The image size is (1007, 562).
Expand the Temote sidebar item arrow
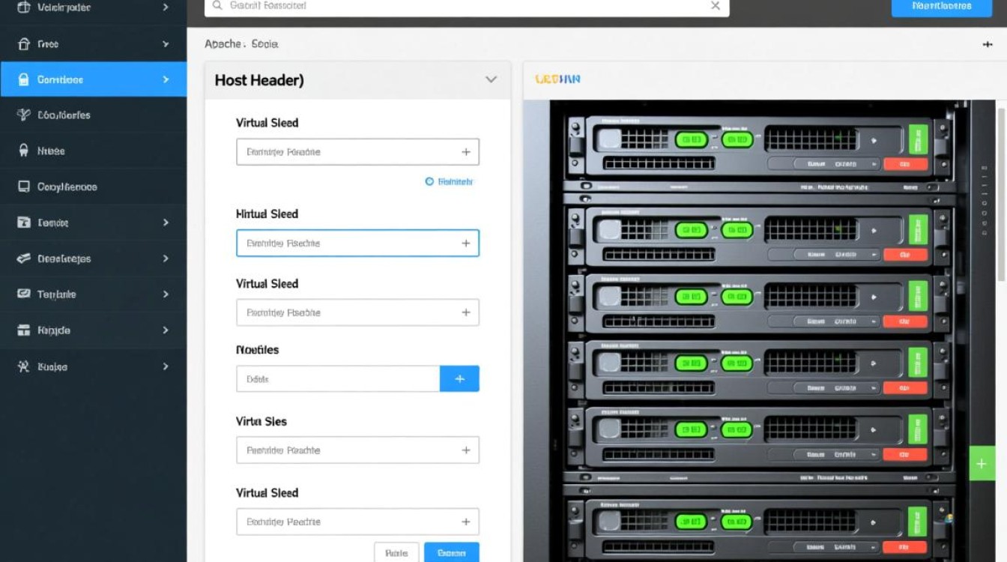(166, 223)
